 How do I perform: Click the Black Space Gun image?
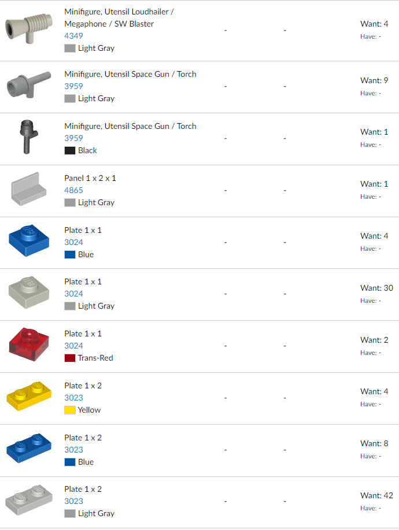click(27, 136)
